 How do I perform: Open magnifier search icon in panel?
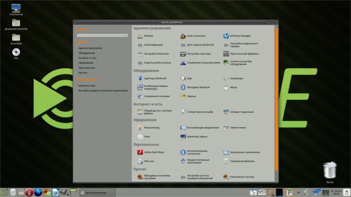click(270, 192)
